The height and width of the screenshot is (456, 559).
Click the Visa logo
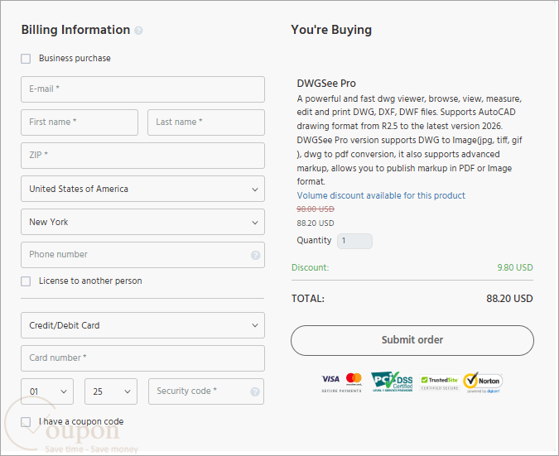[x=330, y=379]
